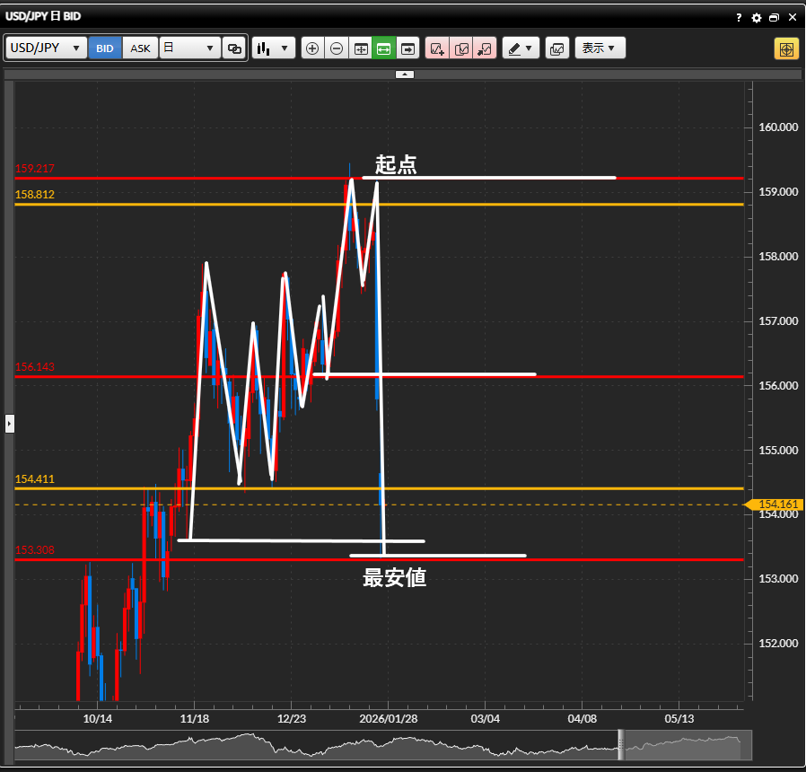Click the add indicator pink icon
The height and width of the screenshot is (772, 806).
(x=437, y=48)
